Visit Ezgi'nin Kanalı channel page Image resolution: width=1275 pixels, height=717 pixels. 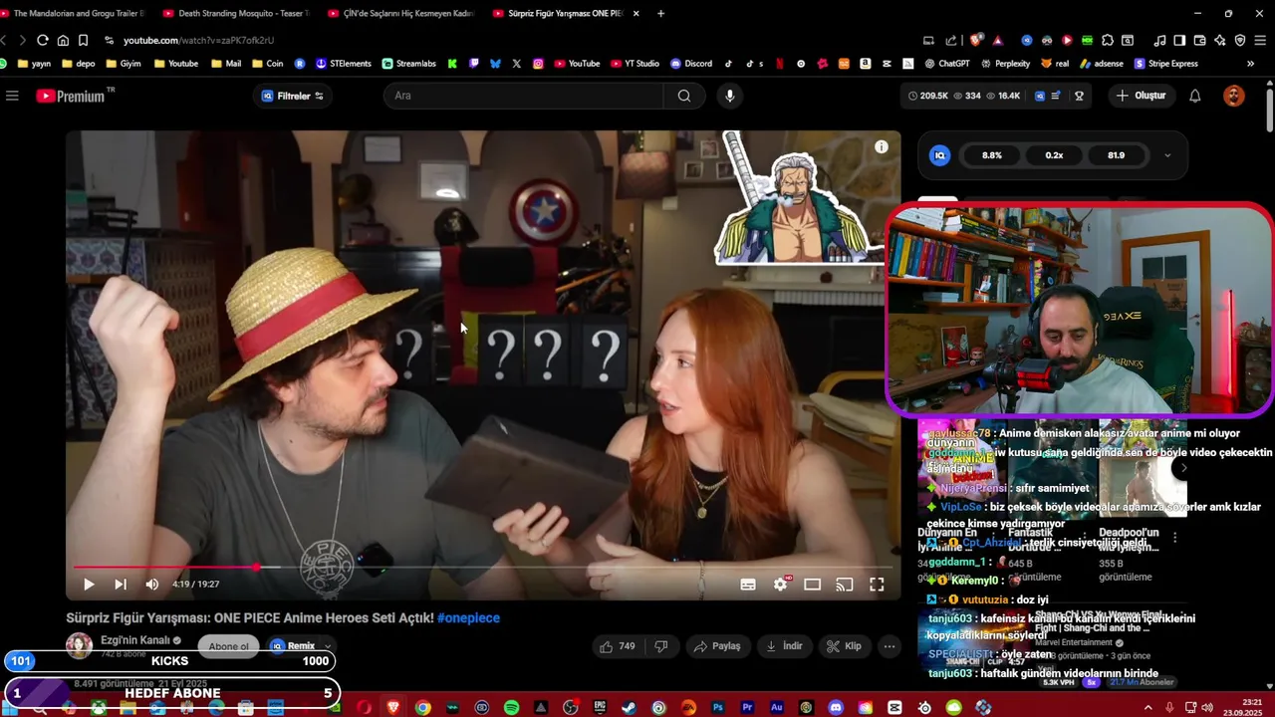pos(135,640)
